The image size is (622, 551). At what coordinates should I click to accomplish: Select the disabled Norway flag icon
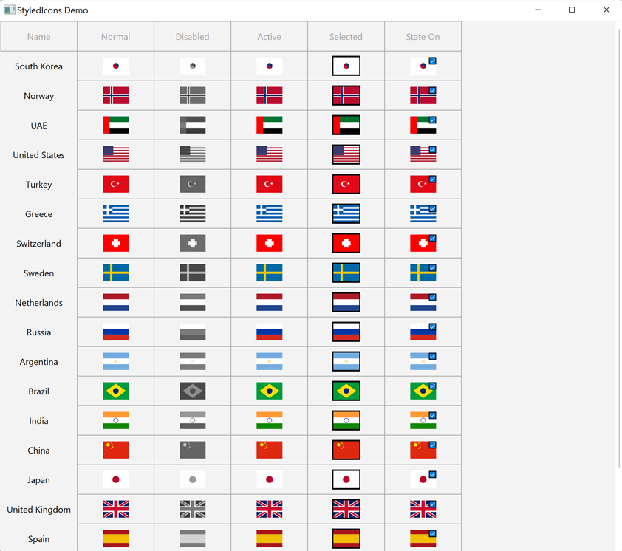(x=192, y=96)
